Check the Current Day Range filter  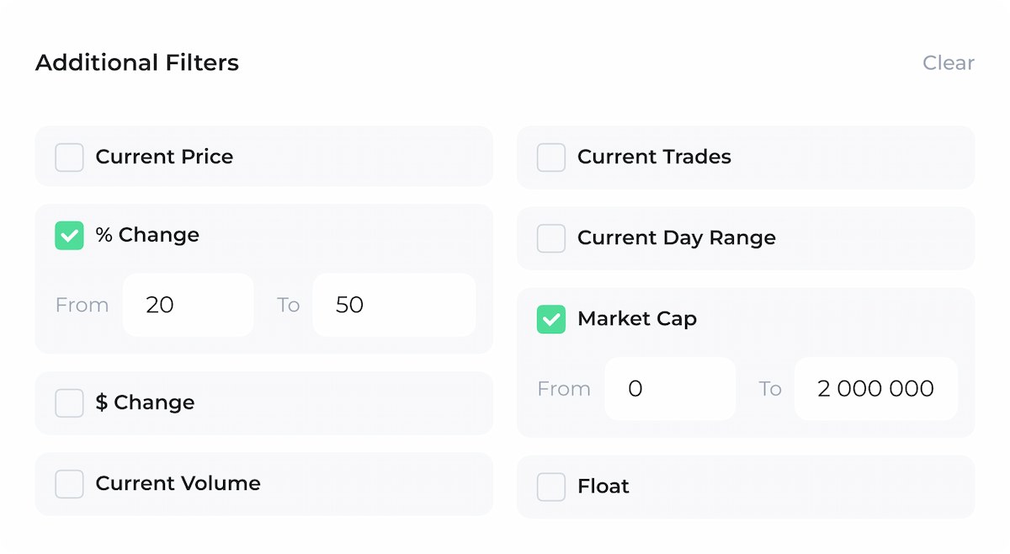551,238
